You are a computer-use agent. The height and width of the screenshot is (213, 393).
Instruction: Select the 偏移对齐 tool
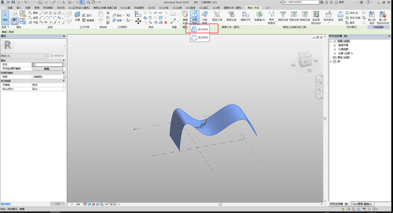pos(245,17)
